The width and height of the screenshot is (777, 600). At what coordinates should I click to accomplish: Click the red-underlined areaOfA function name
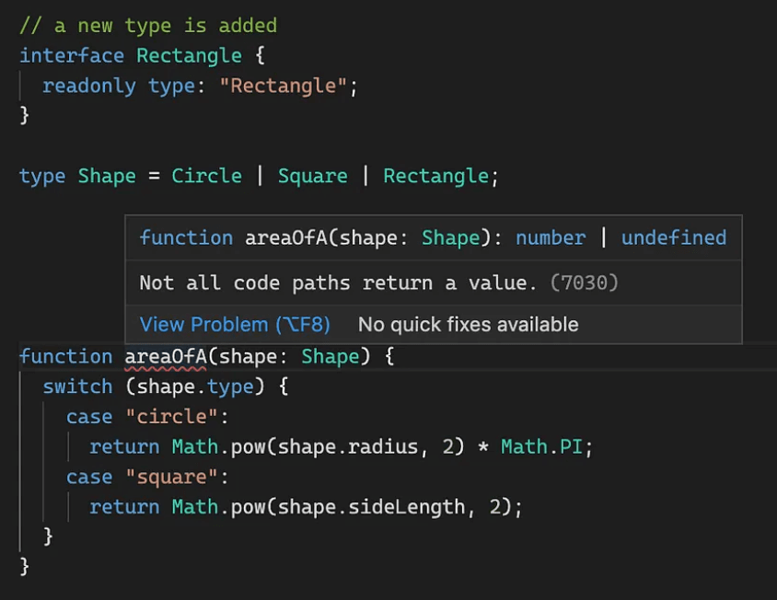point(166,356)
